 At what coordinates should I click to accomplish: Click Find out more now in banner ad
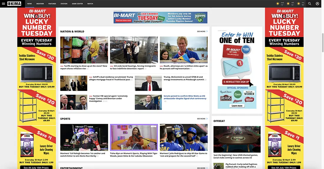(x=123, y=21)
